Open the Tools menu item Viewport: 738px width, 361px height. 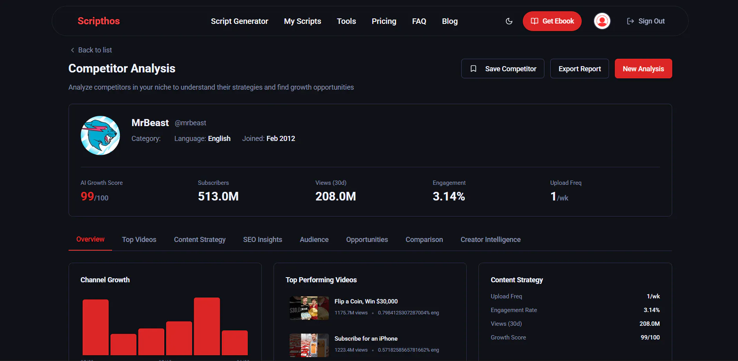point(346,21)
